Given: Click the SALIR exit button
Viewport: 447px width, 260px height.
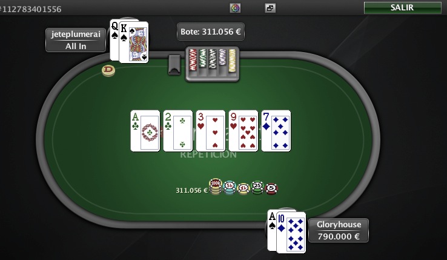Looking at the screenshot, I should pyautogui.click(x=403, y=8).
